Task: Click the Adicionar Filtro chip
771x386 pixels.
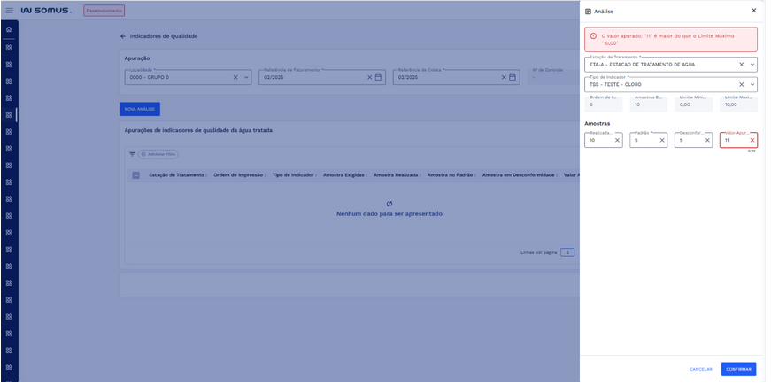Action: tap(158, 154)
